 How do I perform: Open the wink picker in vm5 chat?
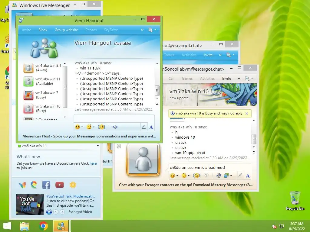coord(184,176)
